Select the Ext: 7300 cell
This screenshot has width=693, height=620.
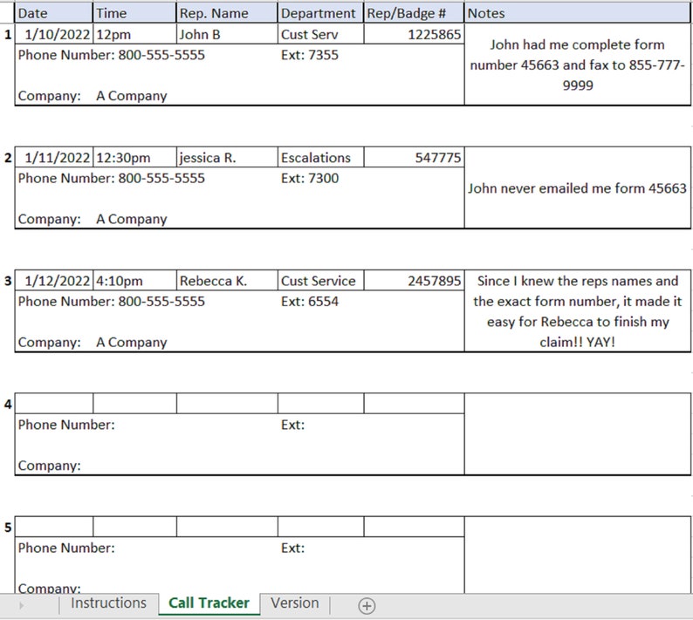310,178
